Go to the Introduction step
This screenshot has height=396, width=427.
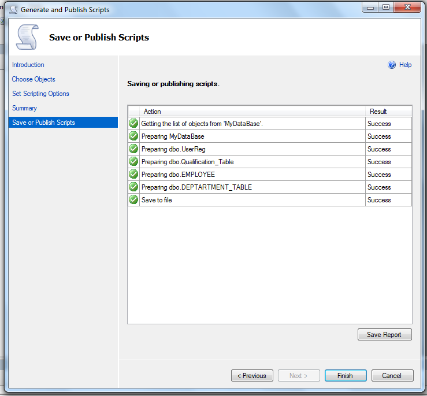coord(28,65)
